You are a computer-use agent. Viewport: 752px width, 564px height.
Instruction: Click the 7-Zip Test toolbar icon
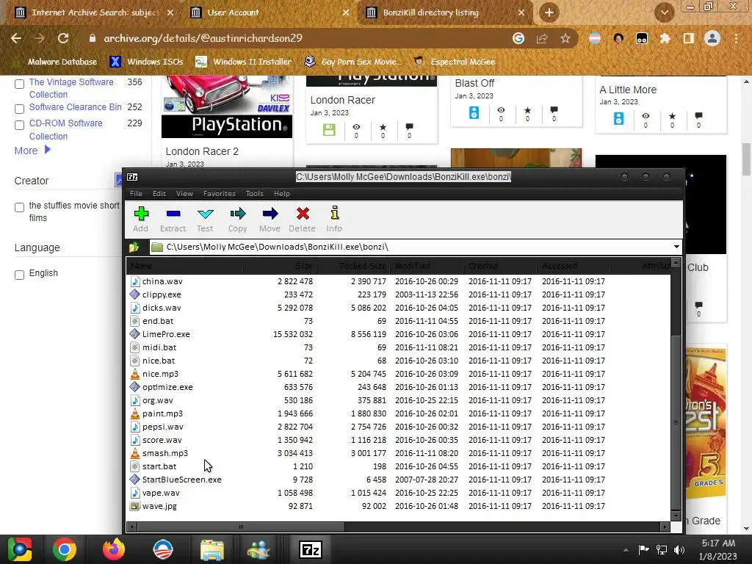tap(206, 214)
